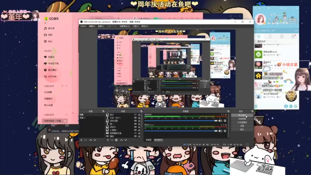The height and width of the screenshot is (175, 311).
Task: Click the QQ search magnifier icon
Action: pos(296,106)
